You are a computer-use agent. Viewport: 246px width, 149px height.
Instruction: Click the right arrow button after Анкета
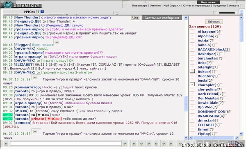pos(243,6)
